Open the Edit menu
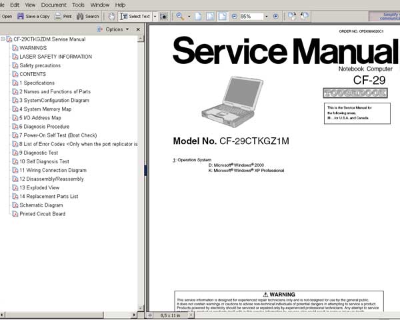The width and height of the screenshot is (400, 320). [x=15, y=5]
